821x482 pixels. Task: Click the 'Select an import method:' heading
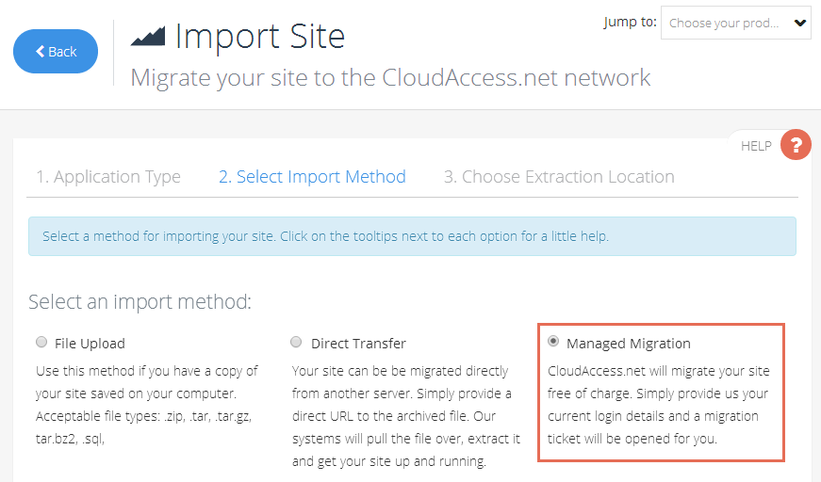point(140,301)
